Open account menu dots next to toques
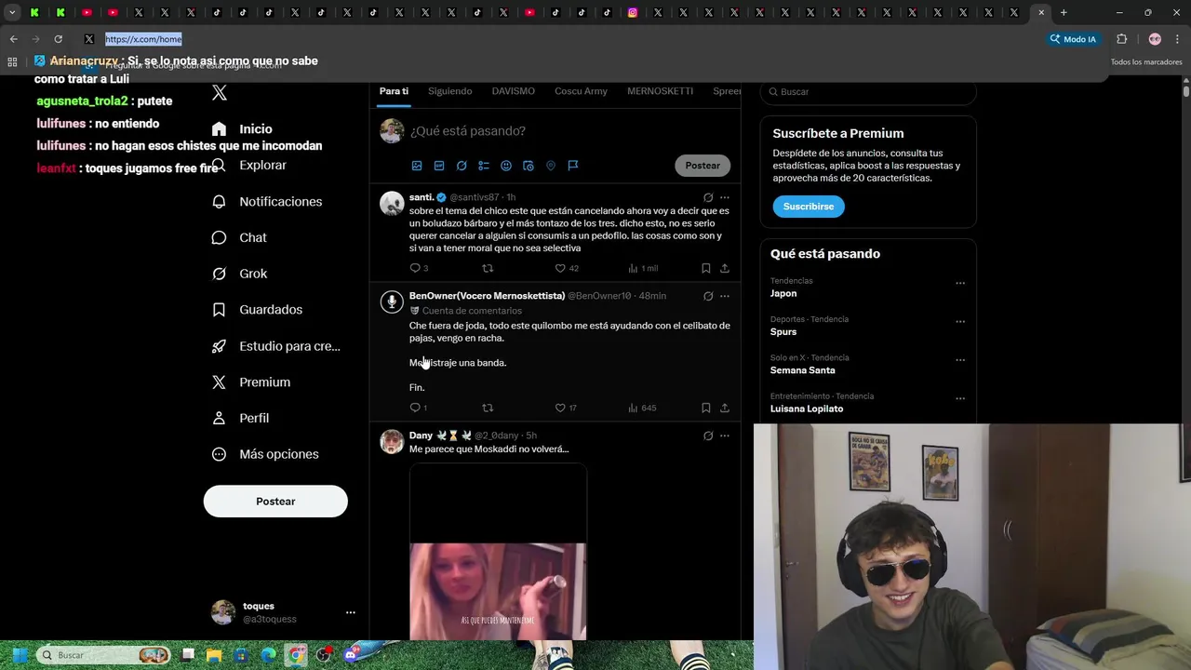The width and height of the screenshot is (1191, 670). click(351, 612)
